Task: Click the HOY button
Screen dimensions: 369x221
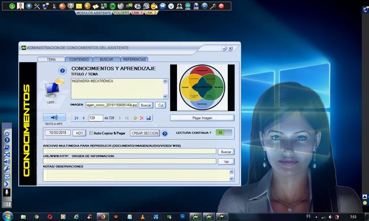Action: 79,133
